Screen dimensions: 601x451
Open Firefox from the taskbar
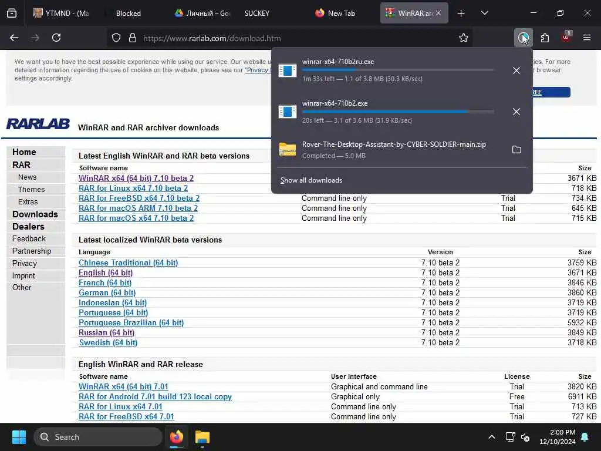[177, 437]
